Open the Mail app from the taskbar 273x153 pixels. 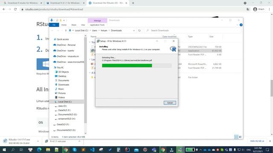(x=136, y=150)
